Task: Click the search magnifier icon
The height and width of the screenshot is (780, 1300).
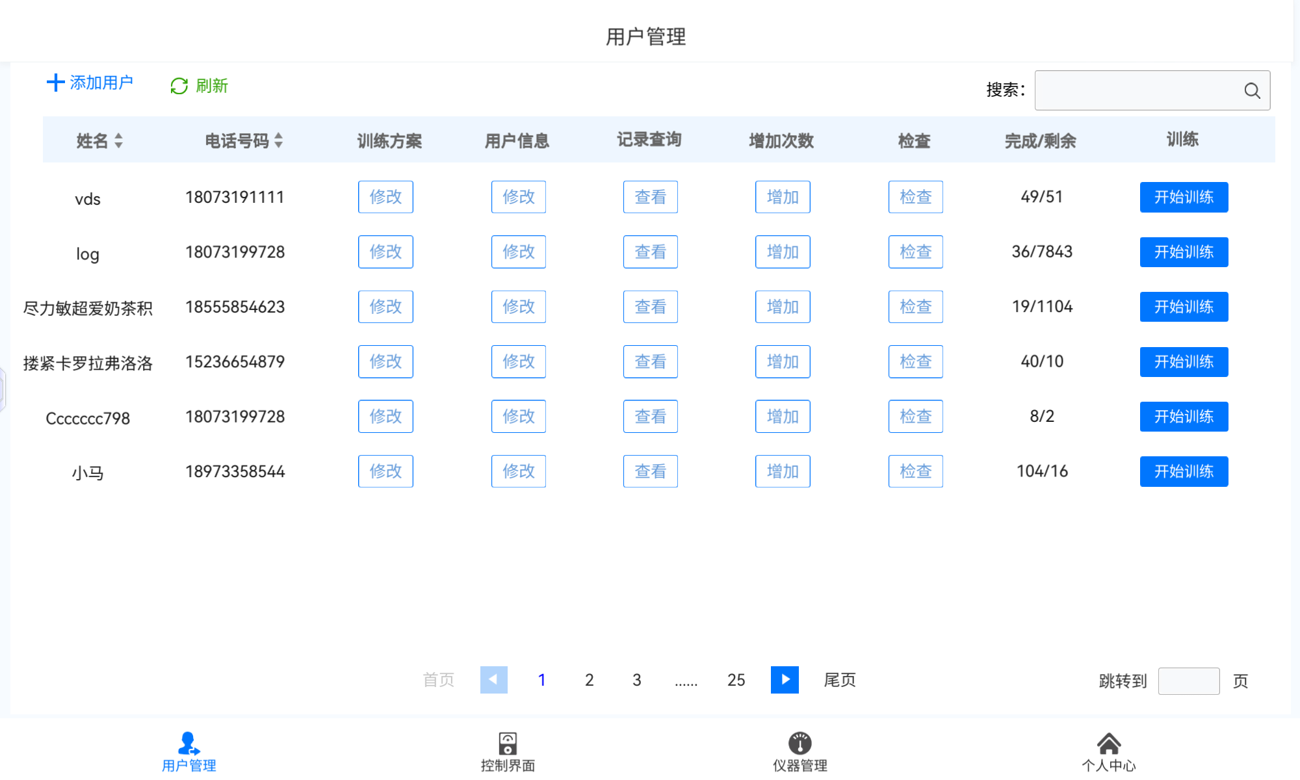Action: pyautogui.click(x=1252, y=90)
